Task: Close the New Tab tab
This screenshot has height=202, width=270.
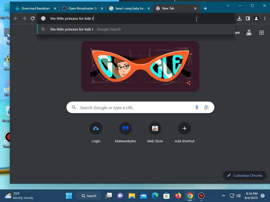Action: pyautogui.click(x=195, y=8)
